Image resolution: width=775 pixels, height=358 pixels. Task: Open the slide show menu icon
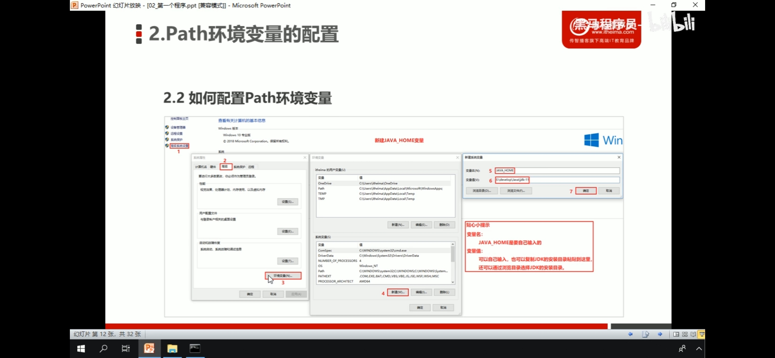coord(645,334)
